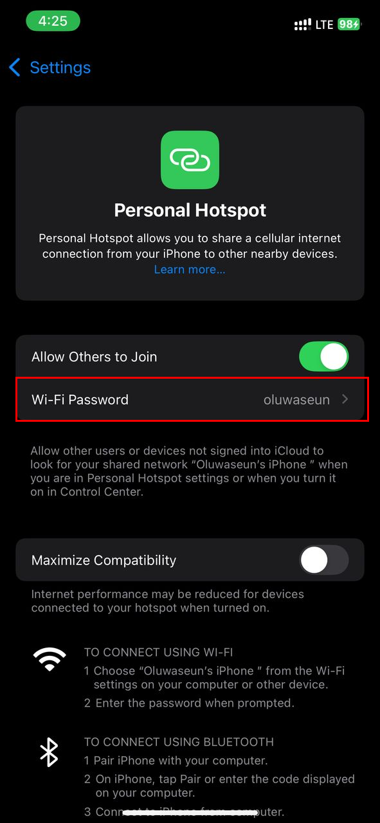Screen dimensions: 380x823
Task: Tap the Maximize Compatibility label
Action: point(104,560)
